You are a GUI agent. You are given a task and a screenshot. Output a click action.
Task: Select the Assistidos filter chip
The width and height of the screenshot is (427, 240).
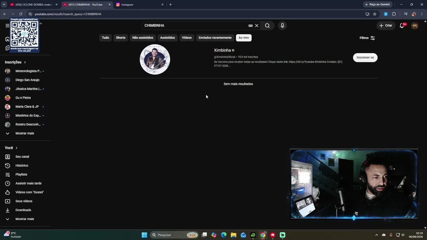click(x=167, y=38)
